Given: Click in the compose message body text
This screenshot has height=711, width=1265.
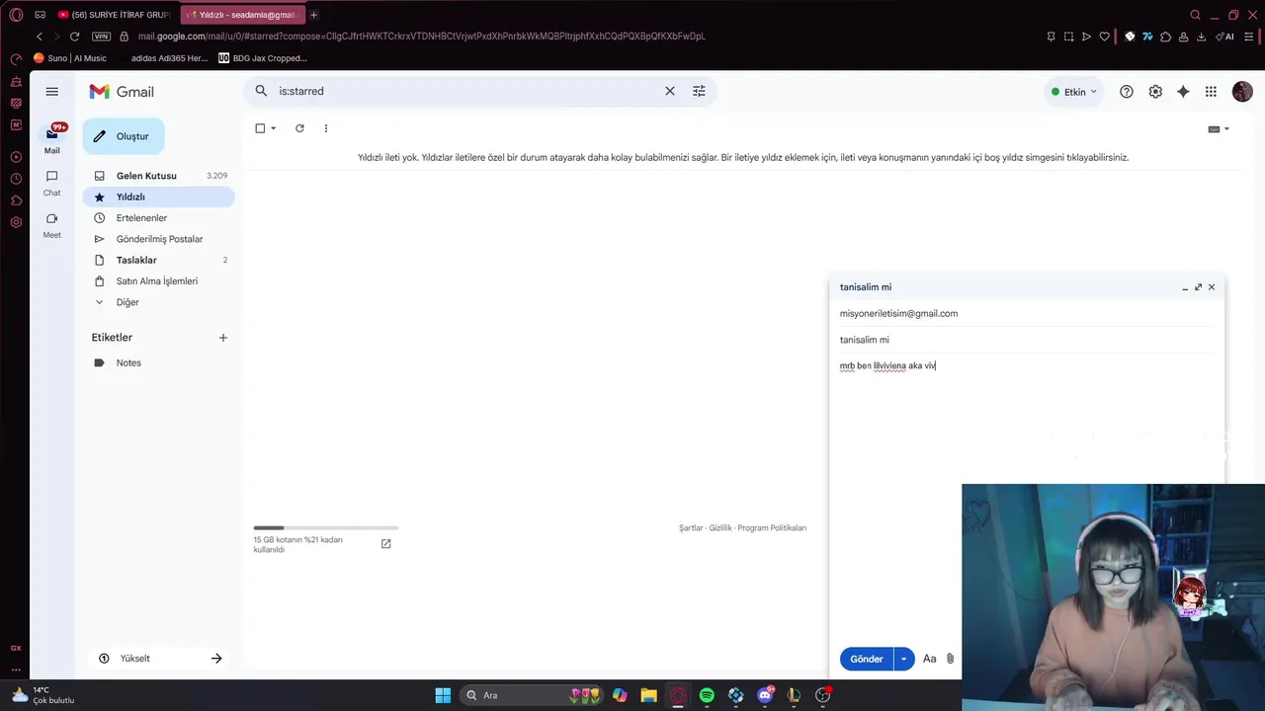Looking at the screenshot, I should (887, 365).
